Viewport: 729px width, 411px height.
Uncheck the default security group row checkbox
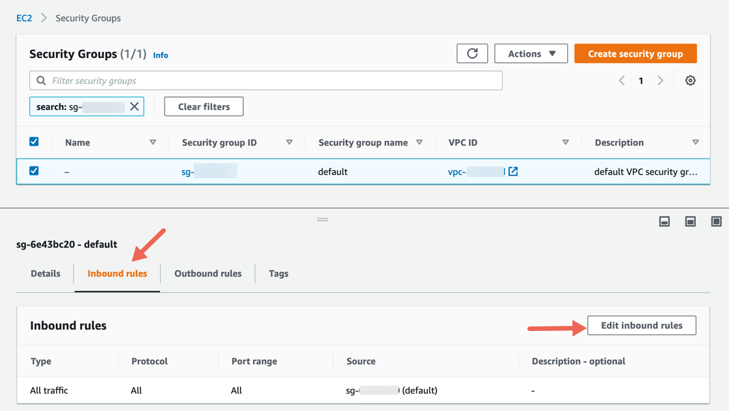34,171
